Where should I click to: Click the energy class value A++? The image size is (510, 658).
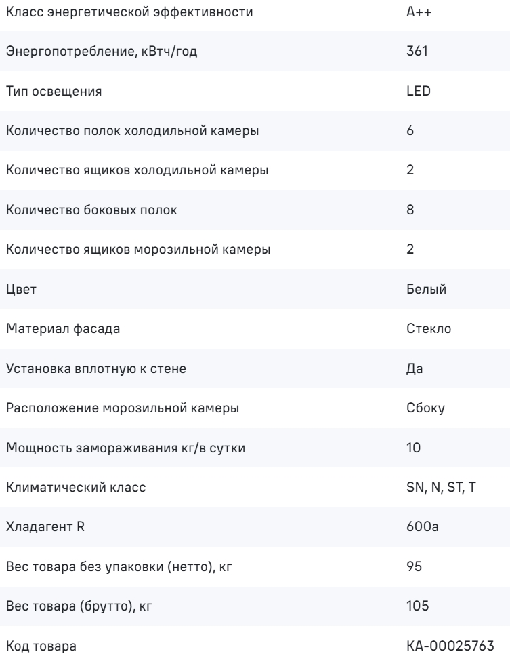[x=419, y=12]
